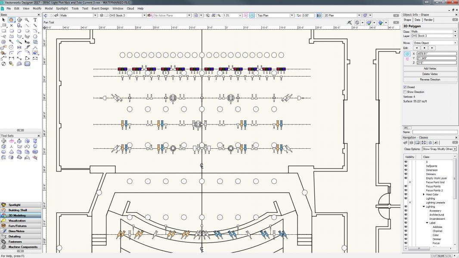Open the Spotlight menu

pos(62,8)
